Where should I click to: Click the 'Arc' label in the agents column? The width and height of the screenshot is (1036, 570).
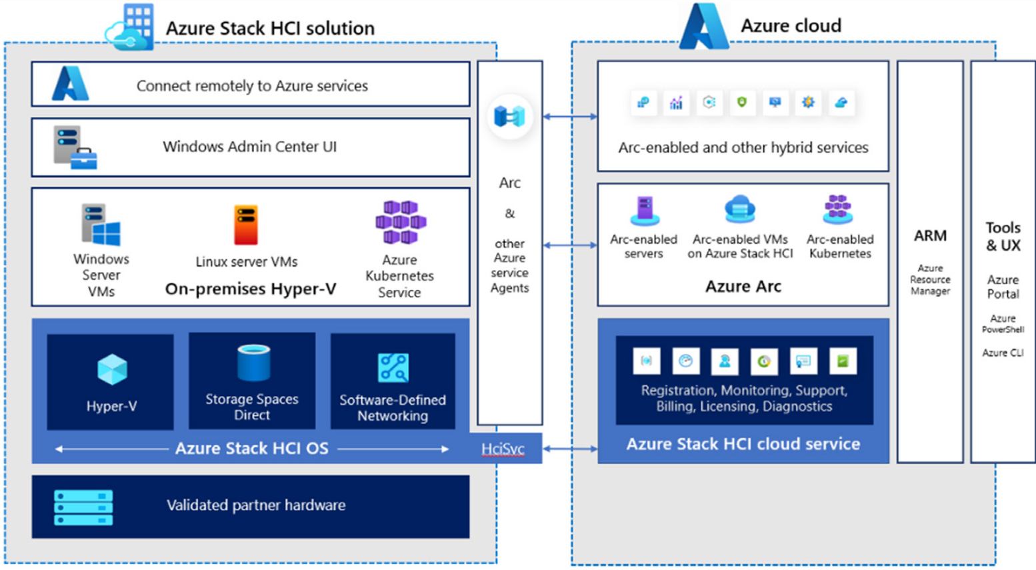[x=510, y=183]
